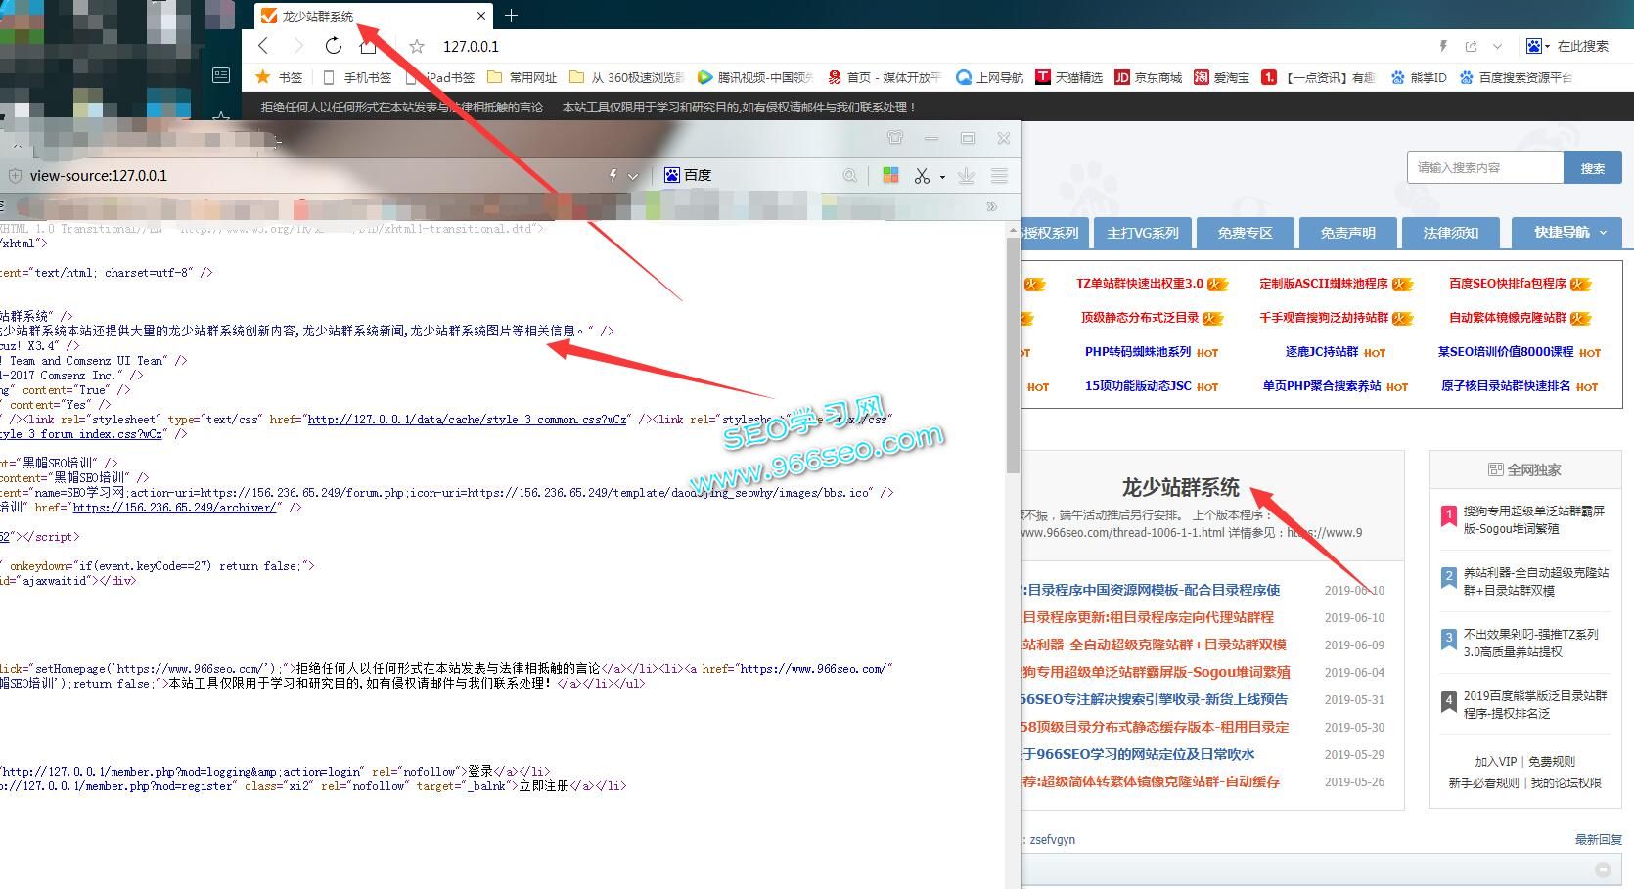Open 目录程序更新:租目录程序定向代理站群程 post
The width and height of the screenshot is (1634, 889).
click(x=1148, y=617)
